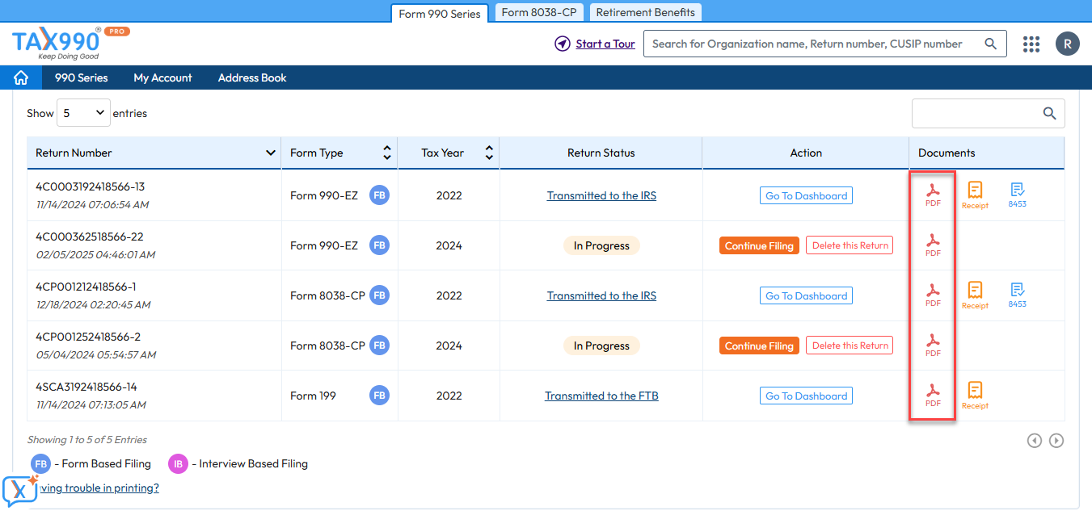Open the trouble in printing help link
Viewport: 1092px width, 511px height.
point(99,488)
